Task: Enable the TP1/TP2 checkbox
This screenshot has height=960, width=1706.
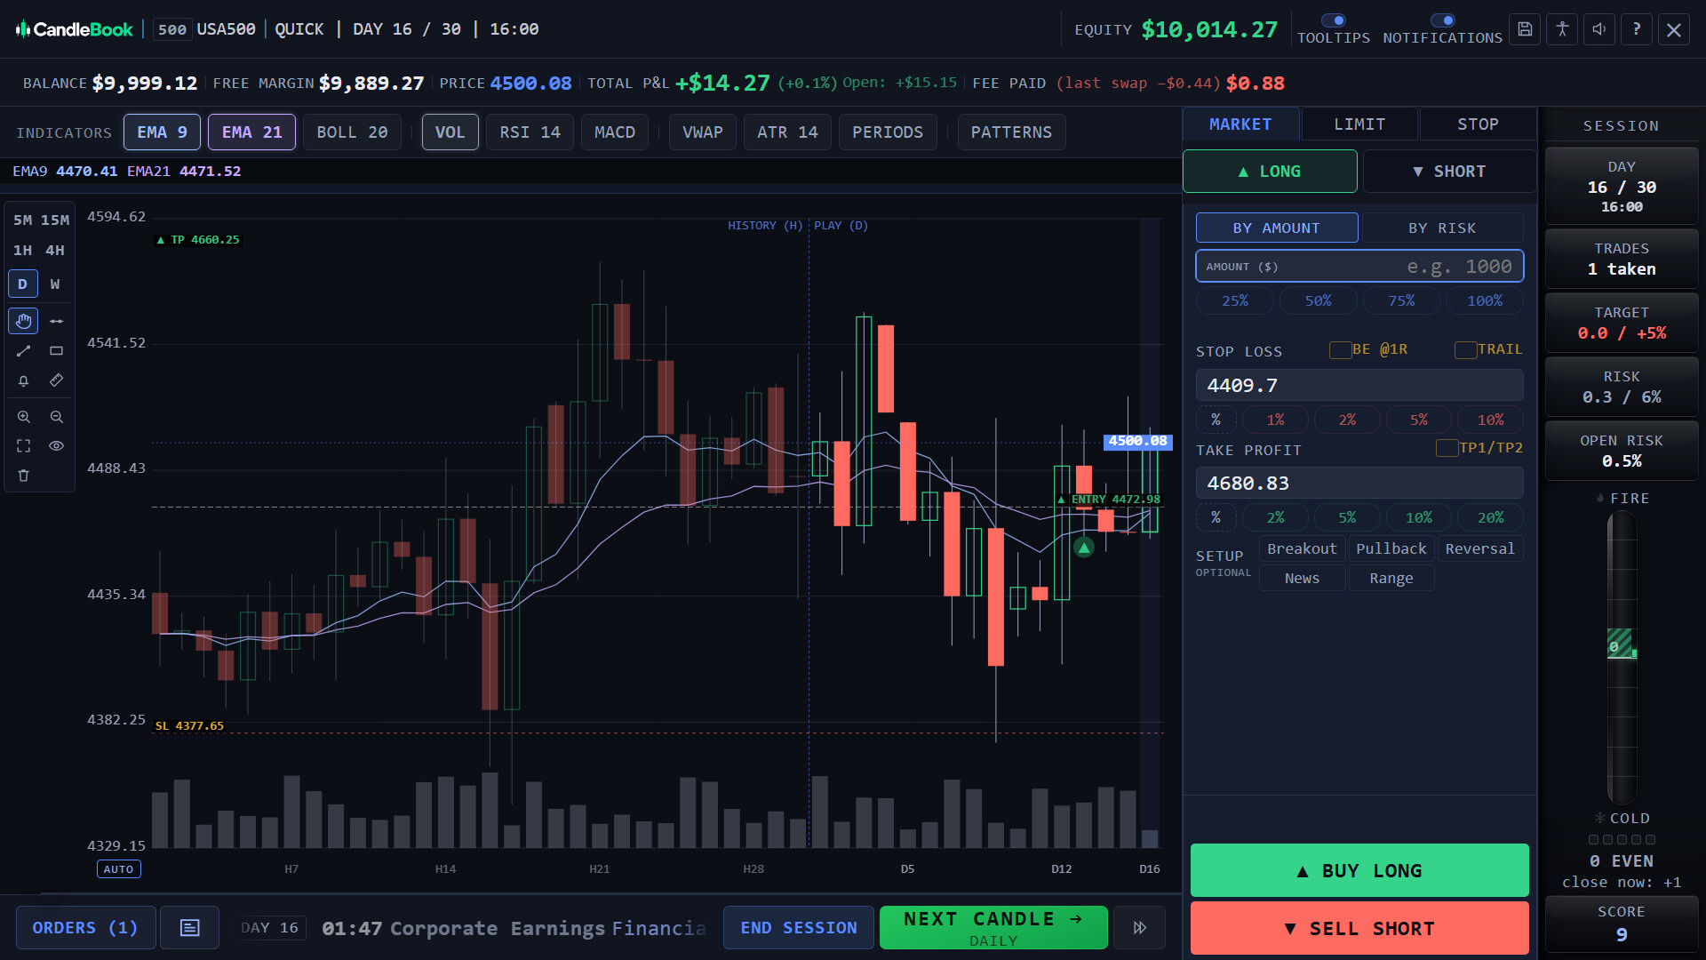Action: tap(1447, 448)
